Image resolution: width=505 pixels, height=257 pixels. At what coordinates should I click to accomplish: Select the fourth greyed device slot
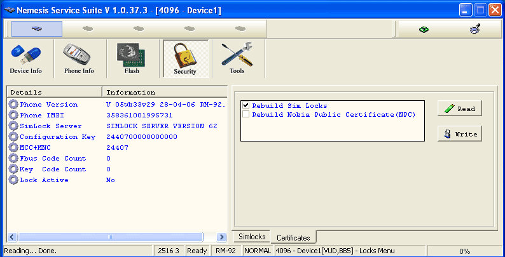pyautogui.click(x=190, y=29)
